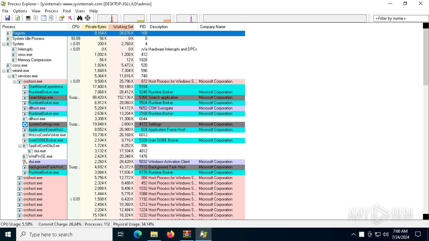Select dllhost.exe with PID 6044

click(x=123, y=119)
